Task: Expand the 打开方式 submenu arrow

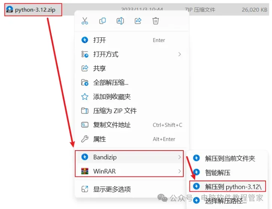Action: [x=180, y=54]
